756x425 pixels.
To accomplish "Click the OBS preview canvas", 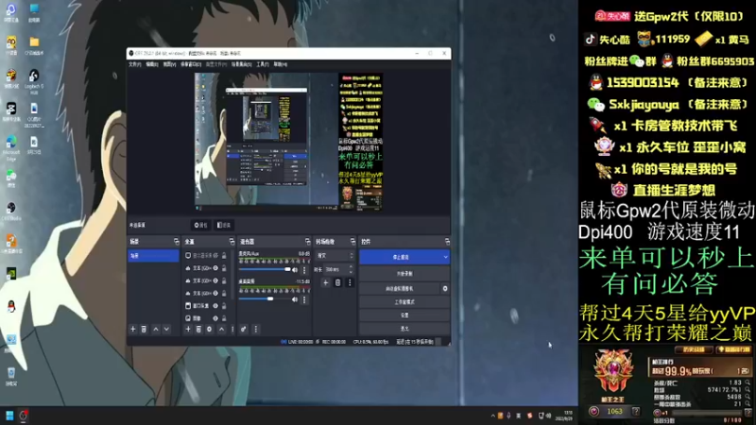I will click(289, 141).
